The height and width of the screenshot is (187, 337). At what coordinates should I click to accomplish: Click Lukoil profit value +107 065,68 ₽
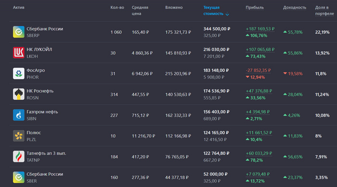tap(260, 50)
